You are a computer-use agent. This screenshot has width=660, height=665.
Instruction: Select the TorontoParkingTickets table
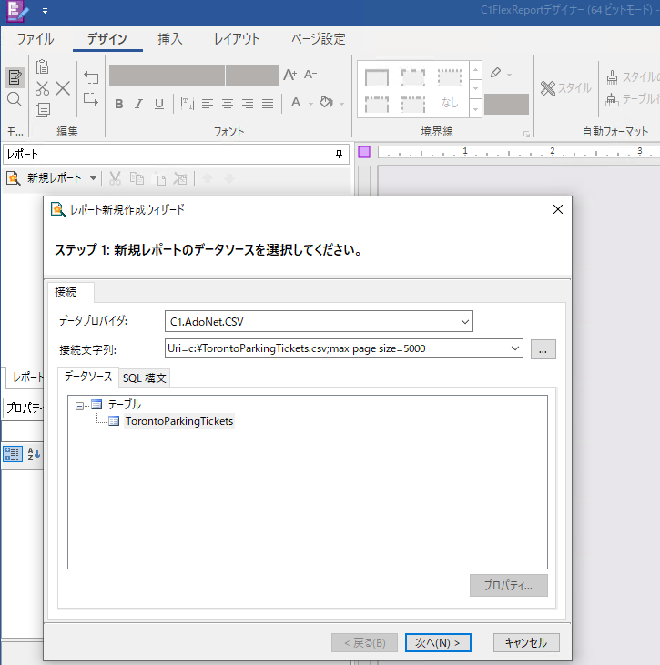tap(179, 421)
